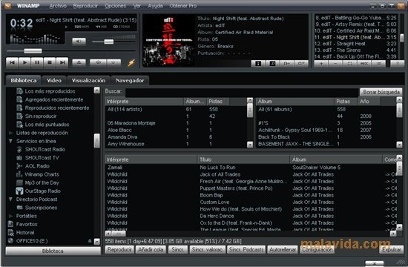
Task: Click the Winamp logo icon in title bar
Action: [x=8, y=5]
